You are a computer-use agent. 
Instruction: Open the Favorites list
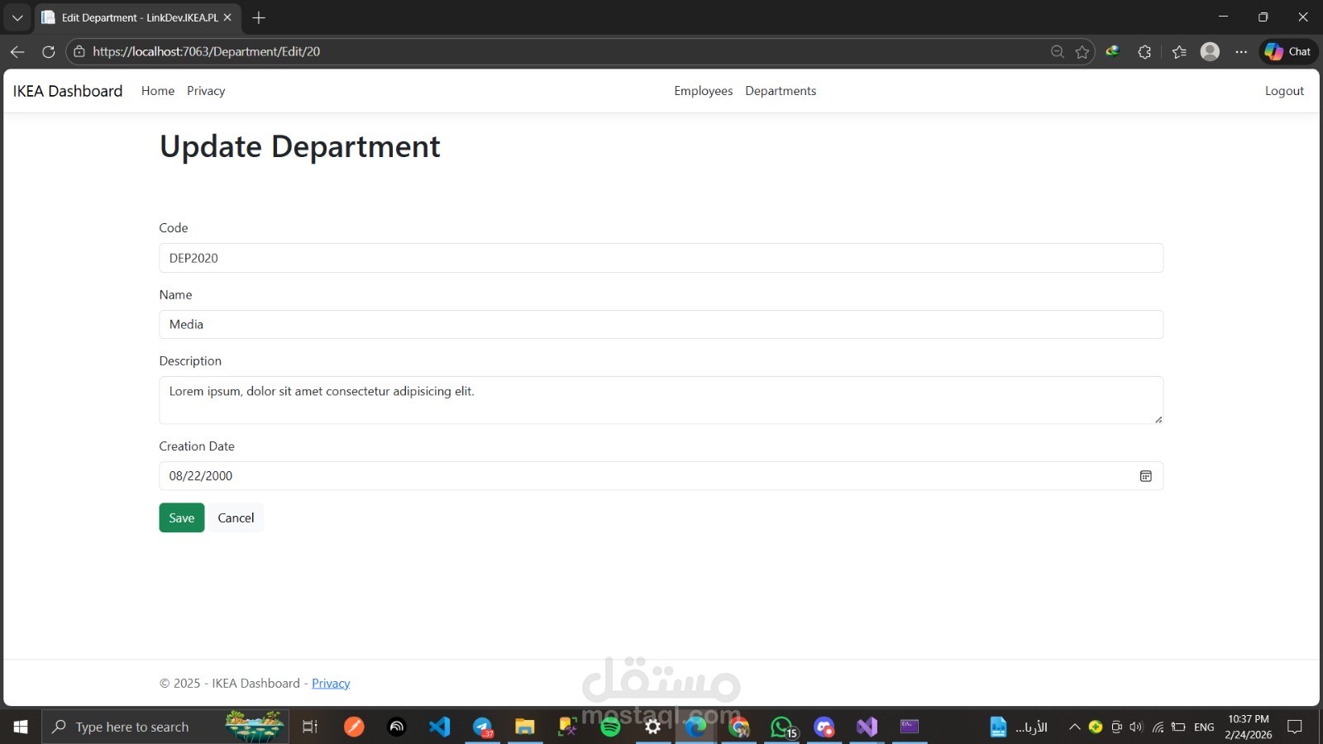1179,51
